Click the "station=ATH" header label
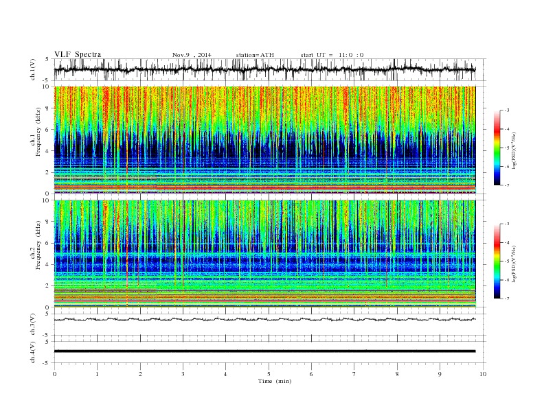Image resolution: width=544 pixels, height=420 pixels. coord(255,55)
